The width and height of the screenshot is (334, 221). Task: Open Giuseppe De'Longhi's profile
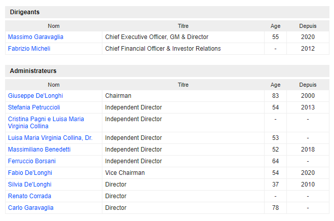click(x=35, y=96)
